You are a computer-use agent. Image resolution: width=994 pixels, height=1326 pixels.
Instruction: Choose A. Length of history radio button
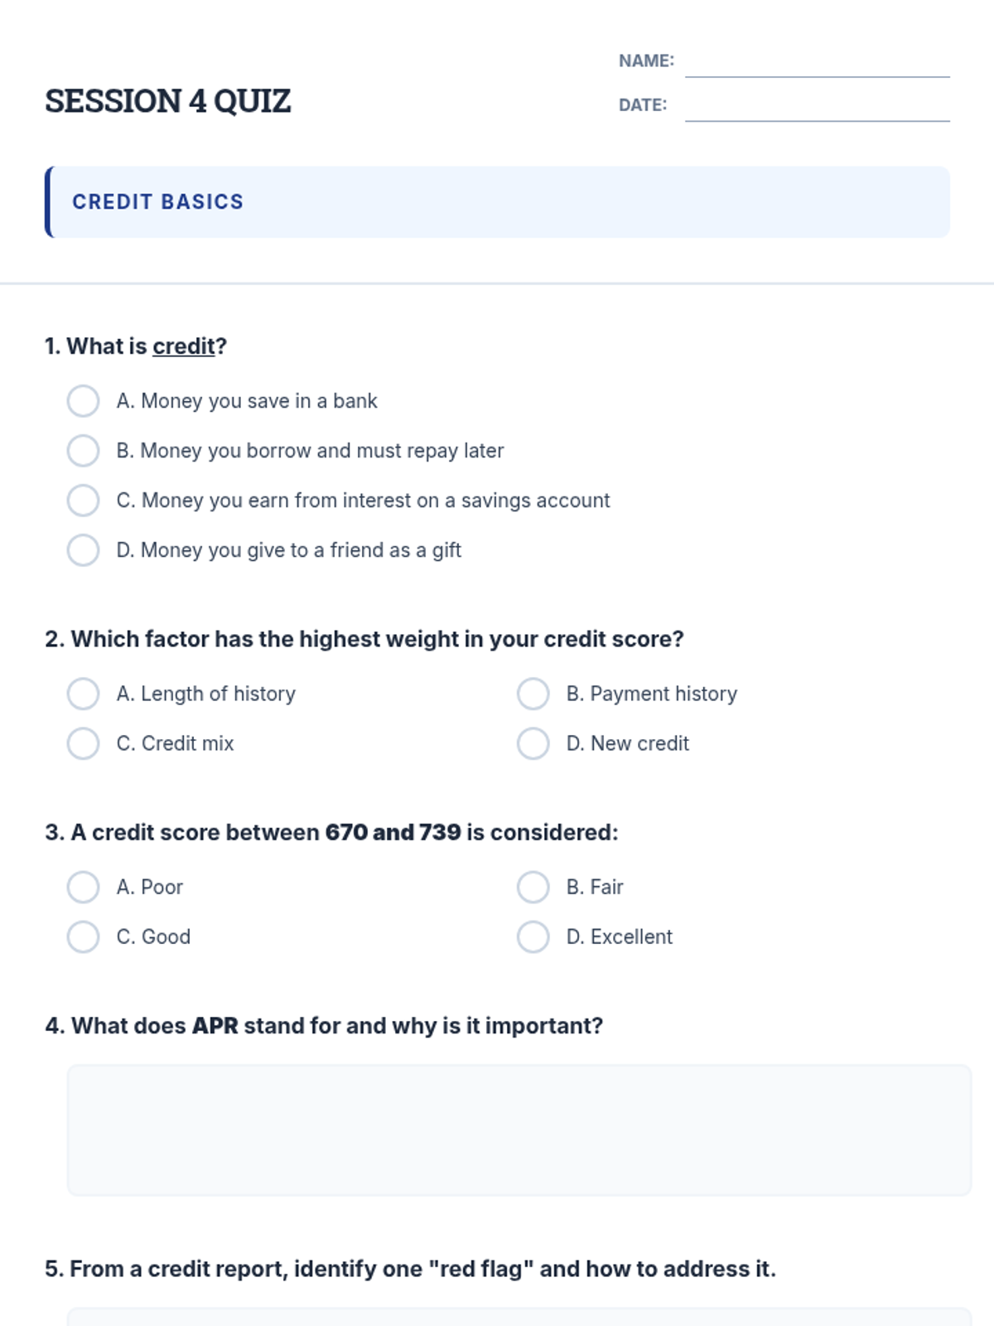pyautogui.click(x=83, y=694)
